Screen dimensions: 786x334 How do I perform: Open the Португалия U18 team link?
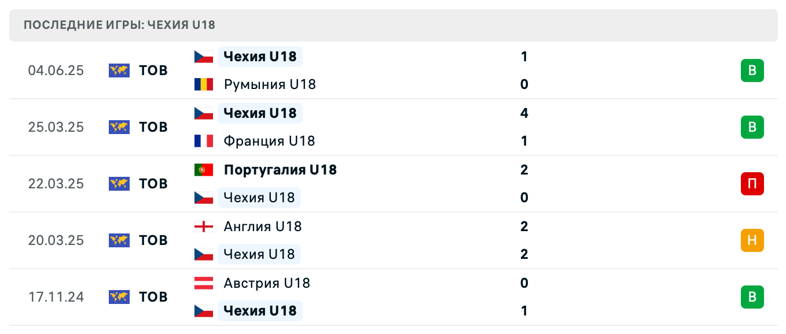click(x=280, y=170)
